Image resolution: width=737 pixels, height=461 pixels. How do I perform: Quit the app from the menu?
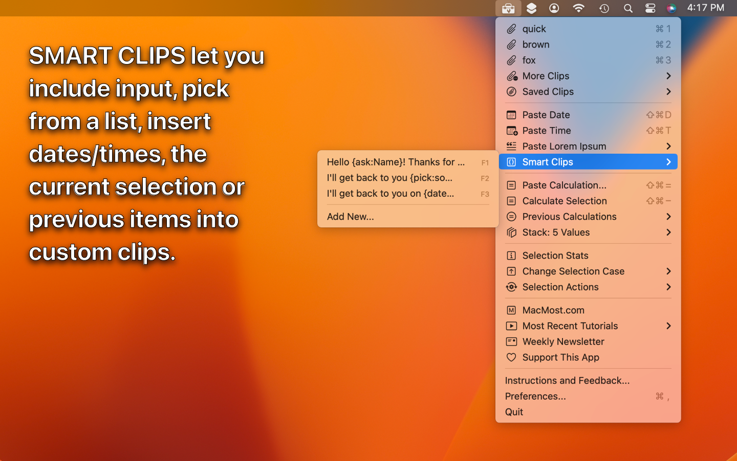click(x=588, y=412)
